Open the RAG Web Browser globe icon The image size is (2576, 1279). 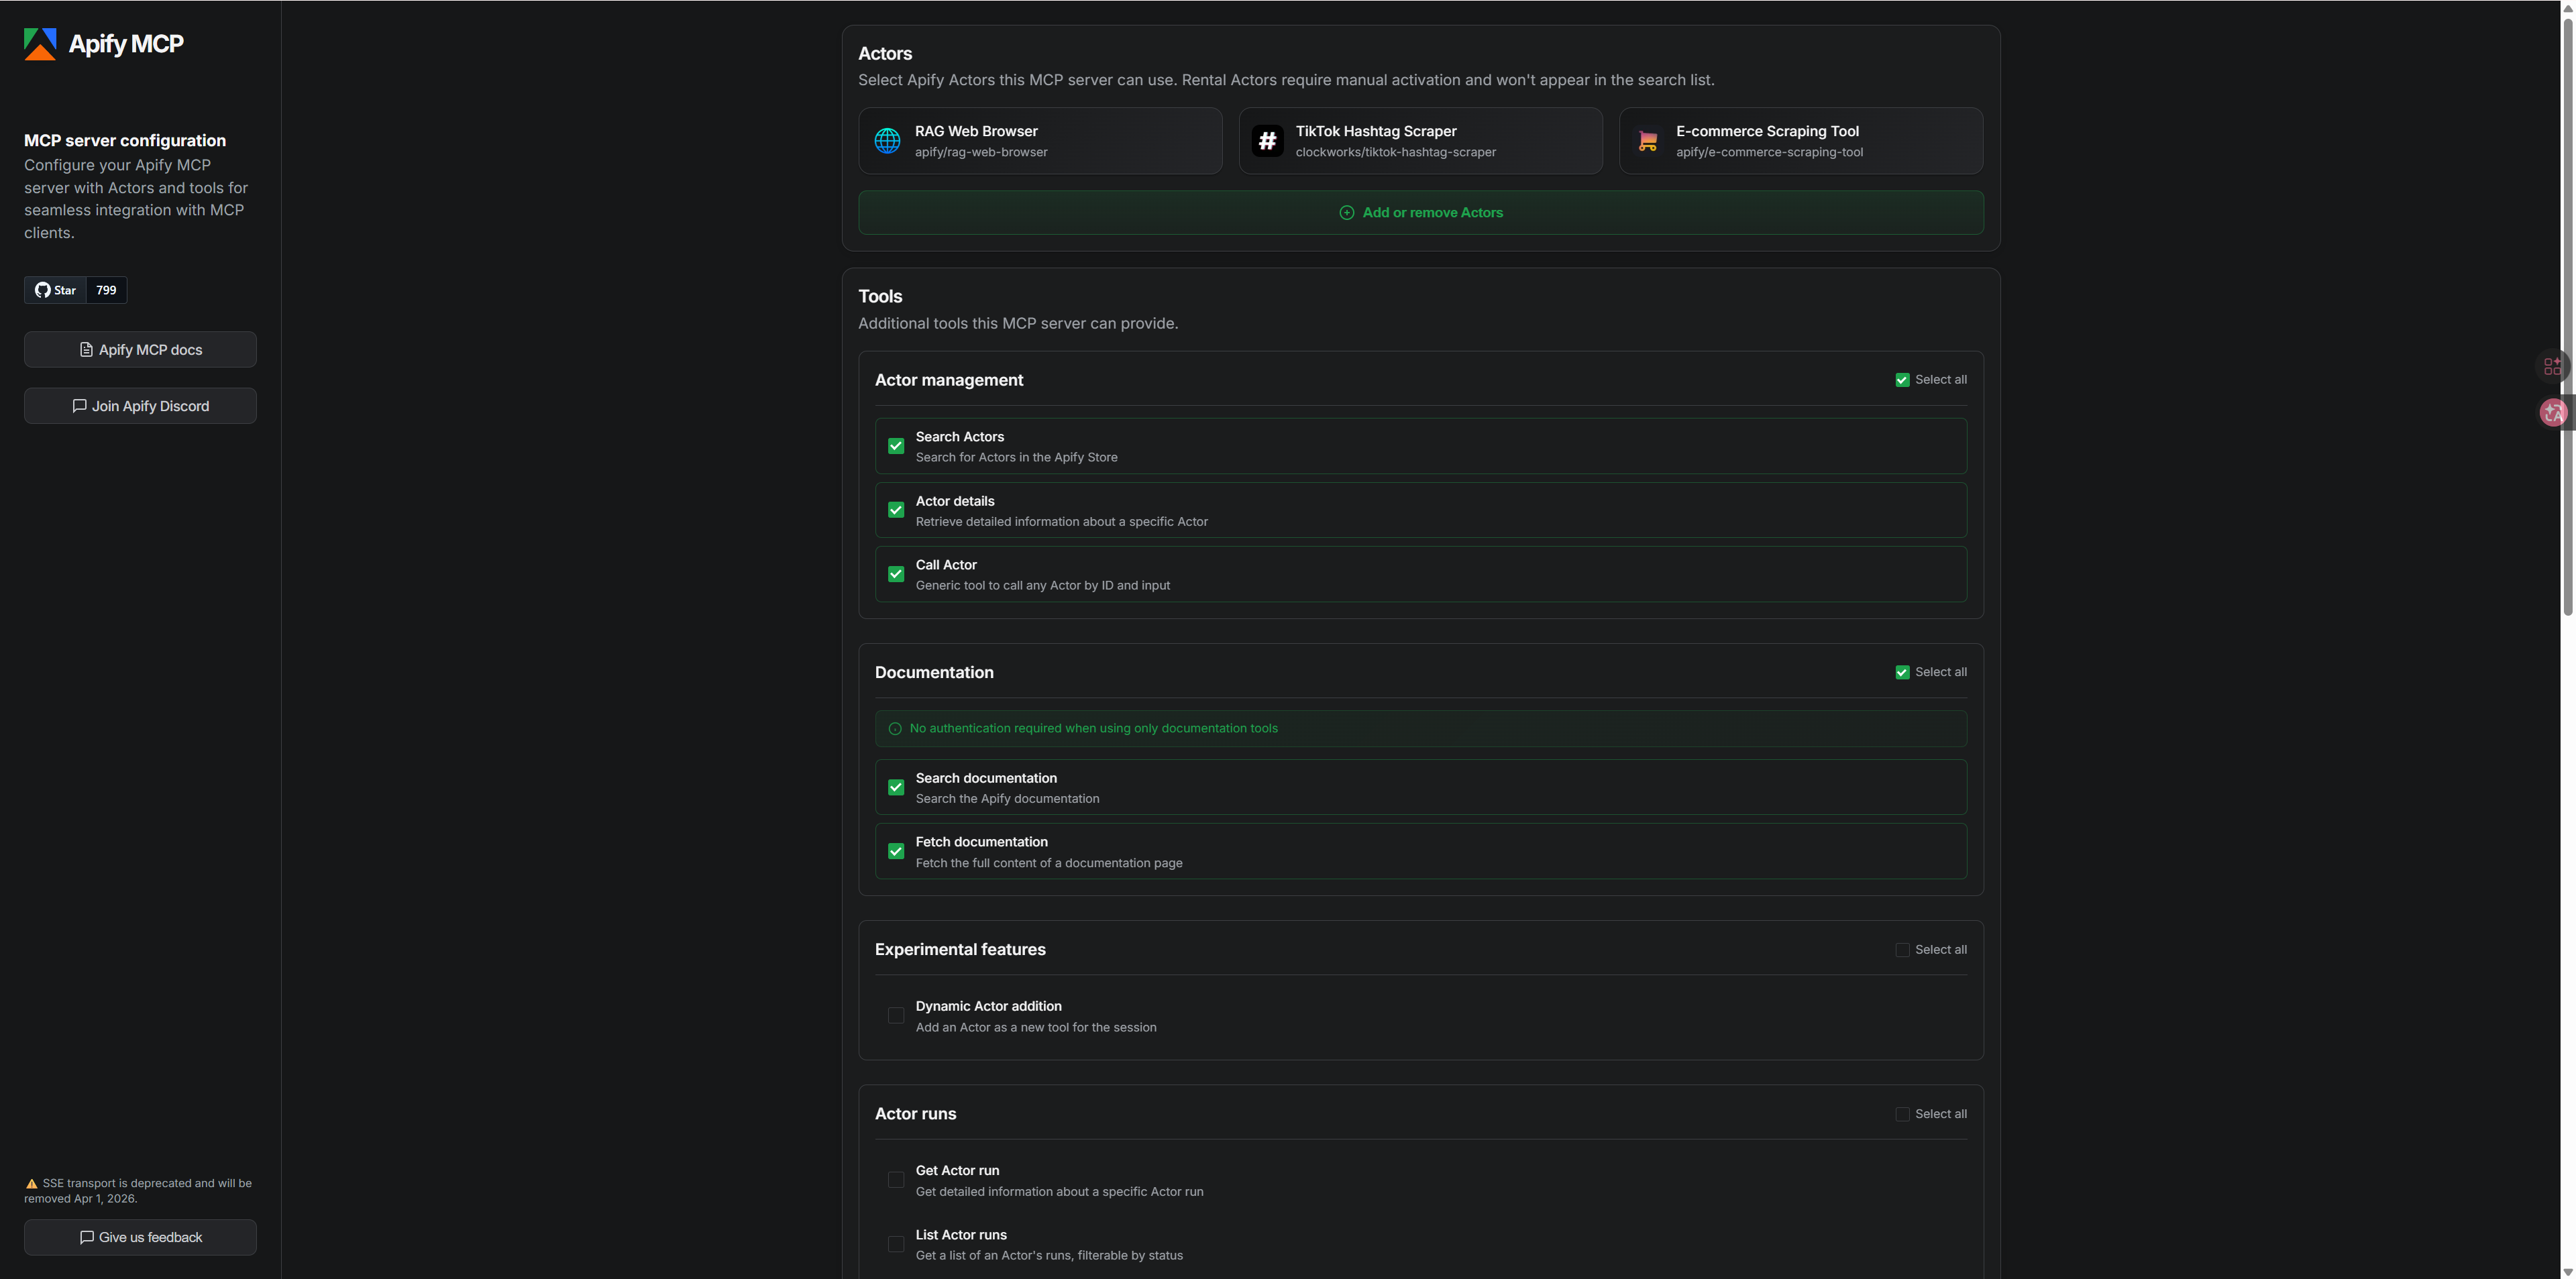click(x=887, y=141)
